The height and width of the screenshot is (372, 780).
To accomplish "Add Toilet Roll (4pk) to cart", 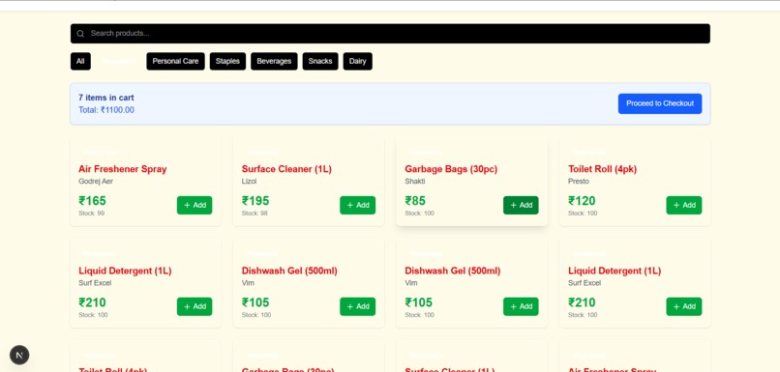I will click(x=684, y=205).
